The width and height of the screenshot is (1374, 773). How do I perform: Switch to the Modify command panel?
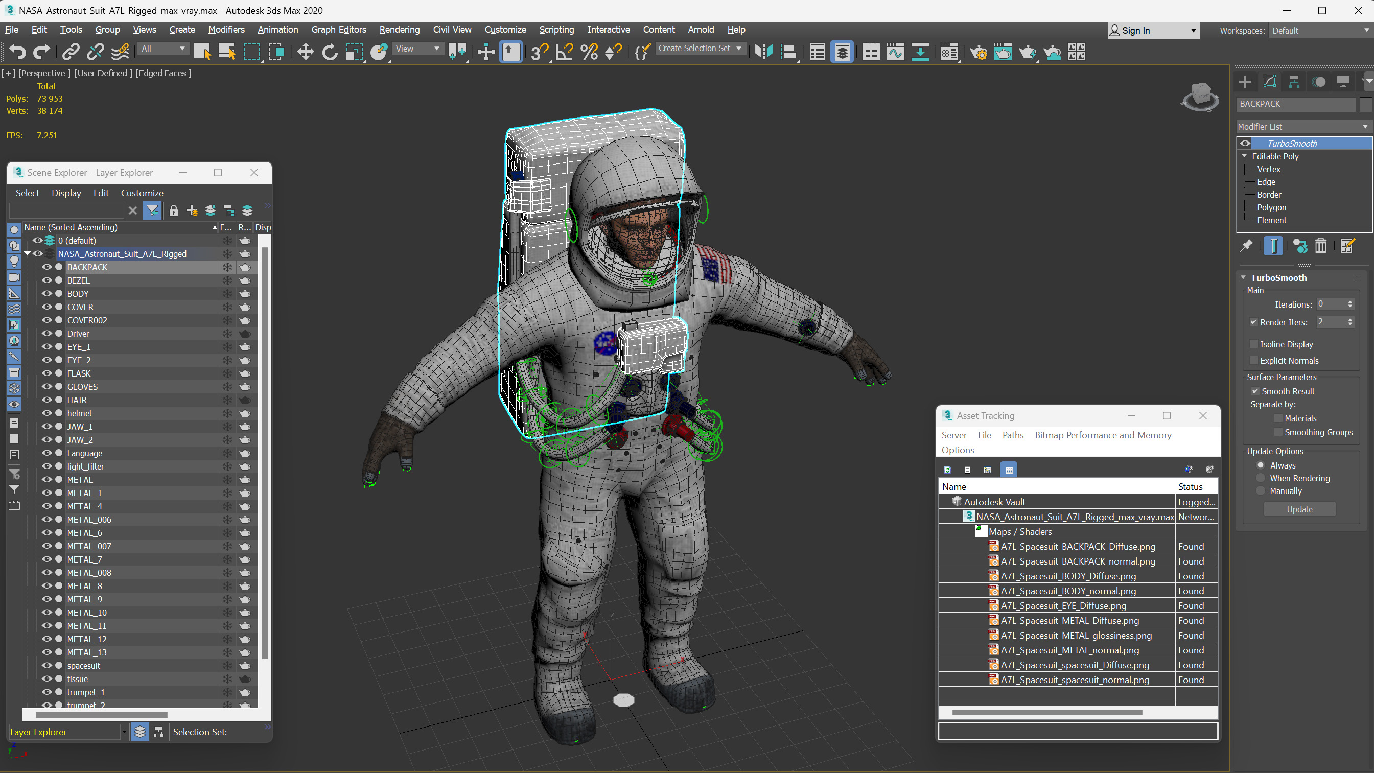coord(1269,82)
